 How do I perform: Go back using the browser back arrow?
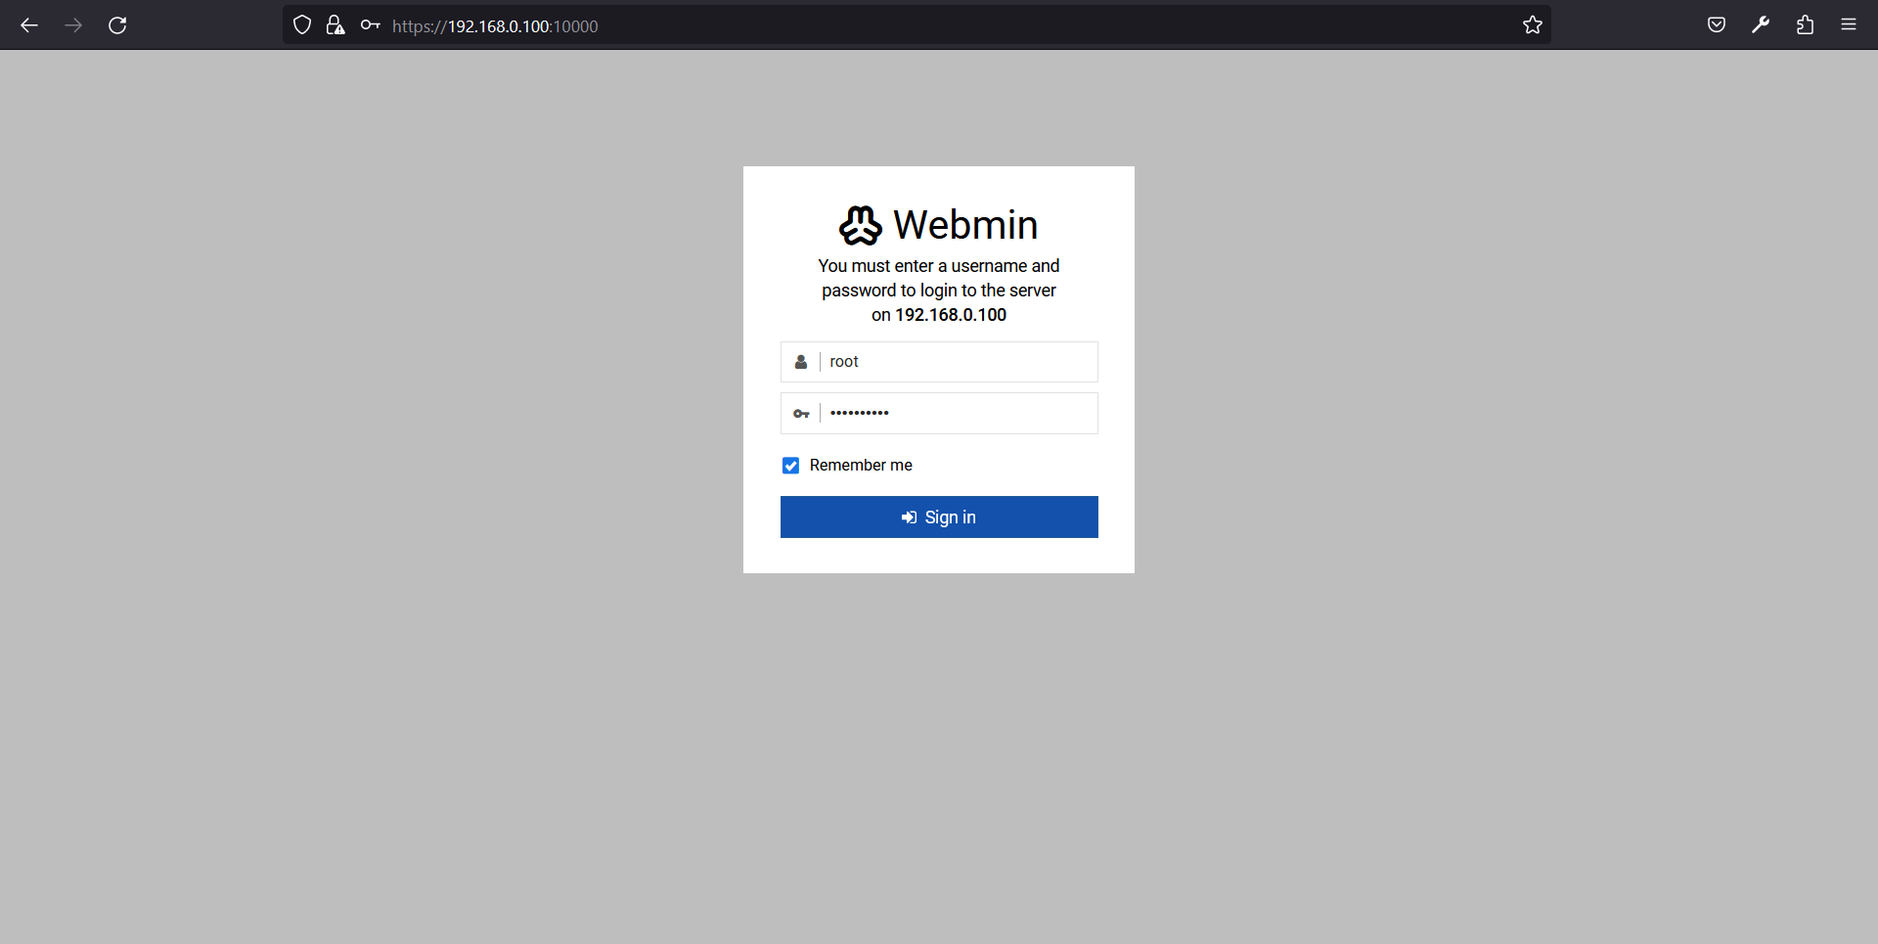click(29, 25)
